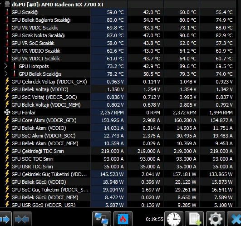Select GPU Çekirdeği TDC Sınırı row
Screen dimensions: 241x226
120,151
